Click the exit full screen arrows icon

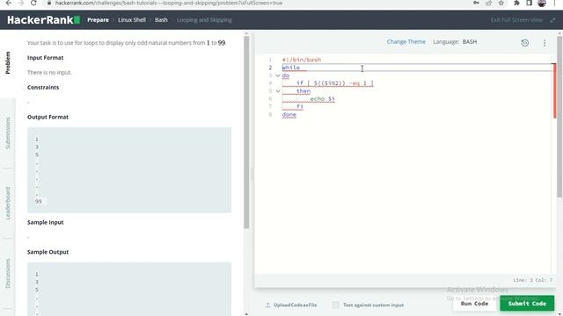click(x=552, y=20)
